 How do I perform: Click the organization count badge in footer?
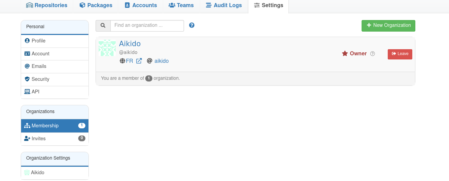149,78
